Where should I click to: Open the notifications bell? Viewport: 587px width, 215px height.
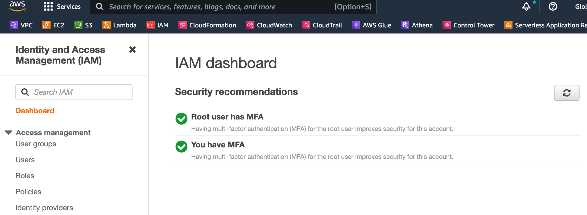pyautogui.click(x=526, y=7)
